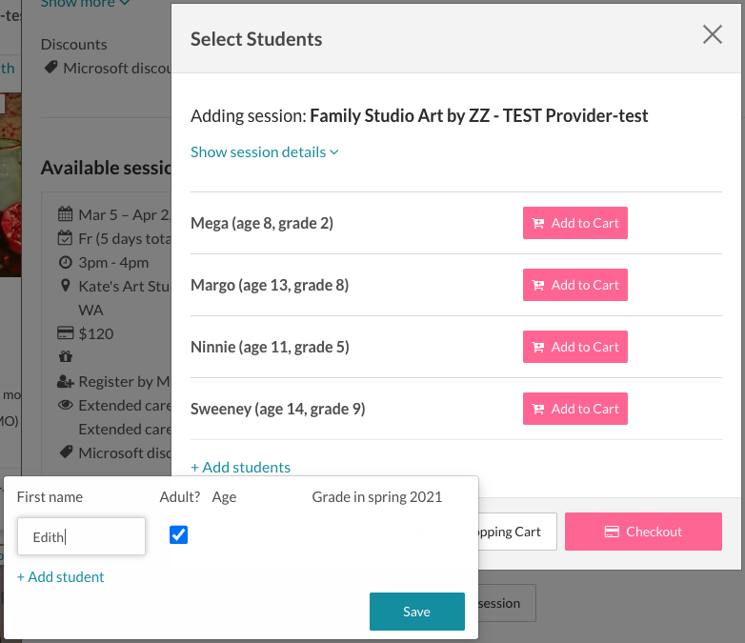The height and width of the screenshot is (643, 745).
Task: Click the Microsoft discount tag icon
Action: click(50, 69)
